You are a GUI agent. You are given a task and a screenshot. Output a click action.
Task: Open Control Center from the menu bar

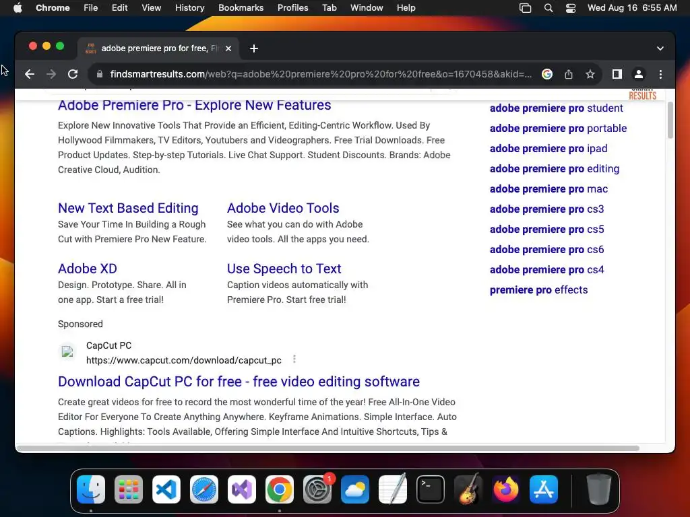(570, 8)
